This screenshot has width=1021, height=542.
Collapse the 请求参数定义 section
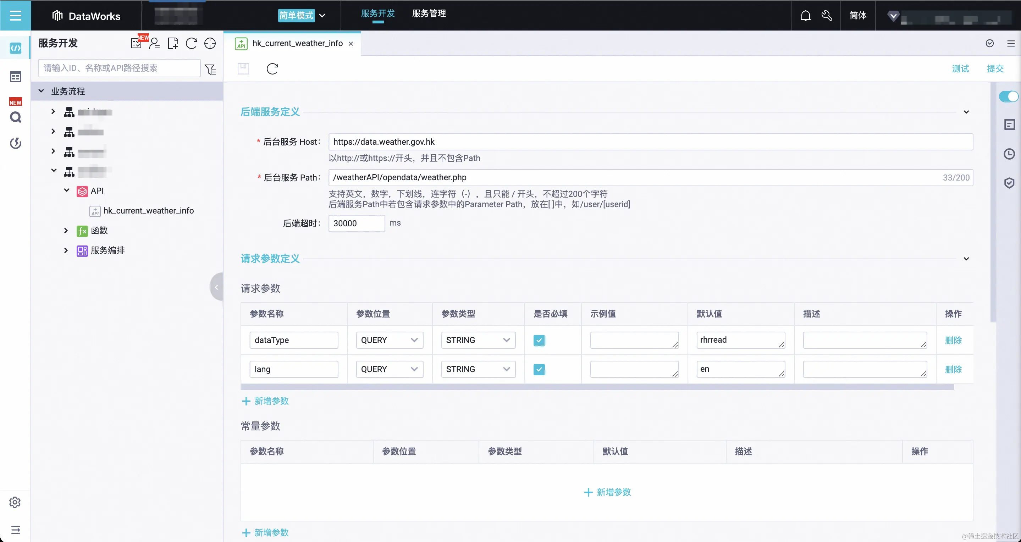966,259
